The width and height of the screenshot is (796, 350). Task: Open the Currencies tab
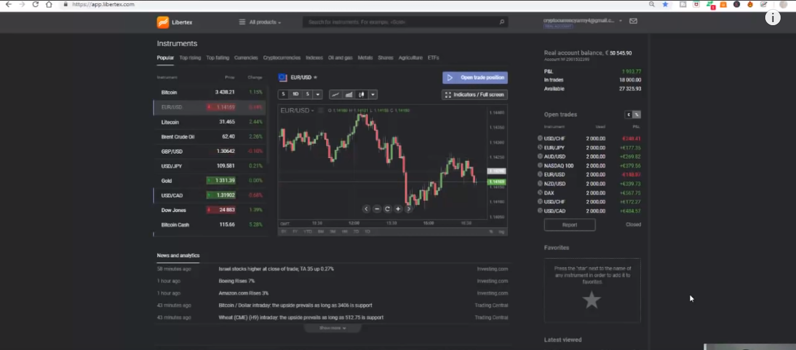tap(246, 58)
